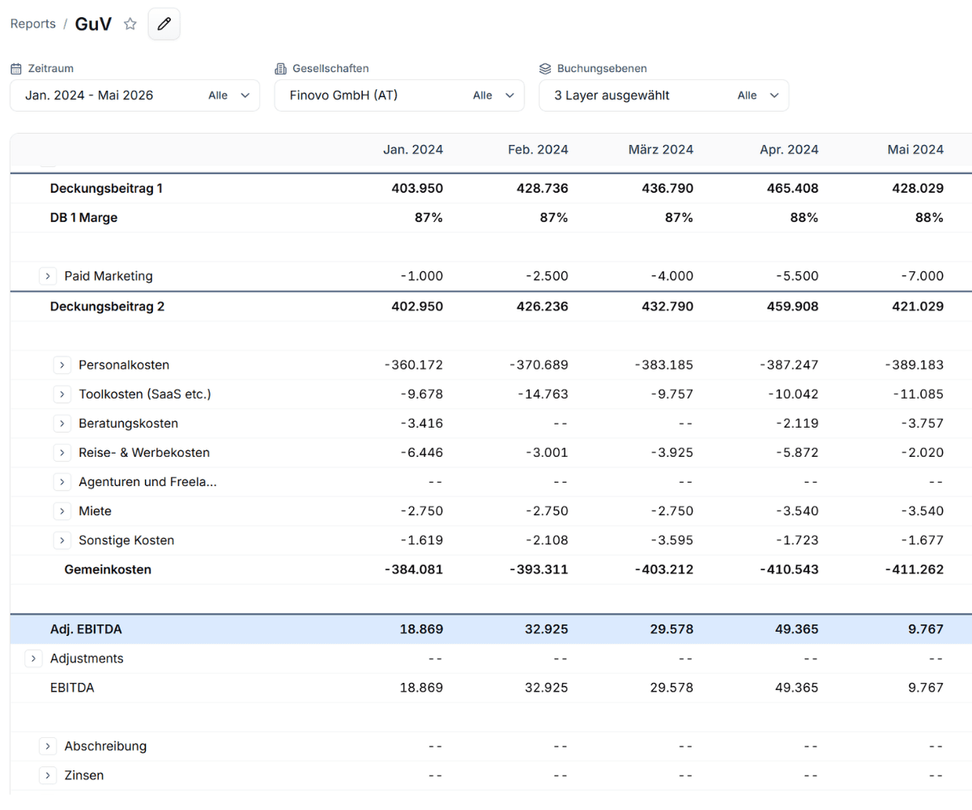Expand the Reise- & Werbekosten row

coord(62,453)
